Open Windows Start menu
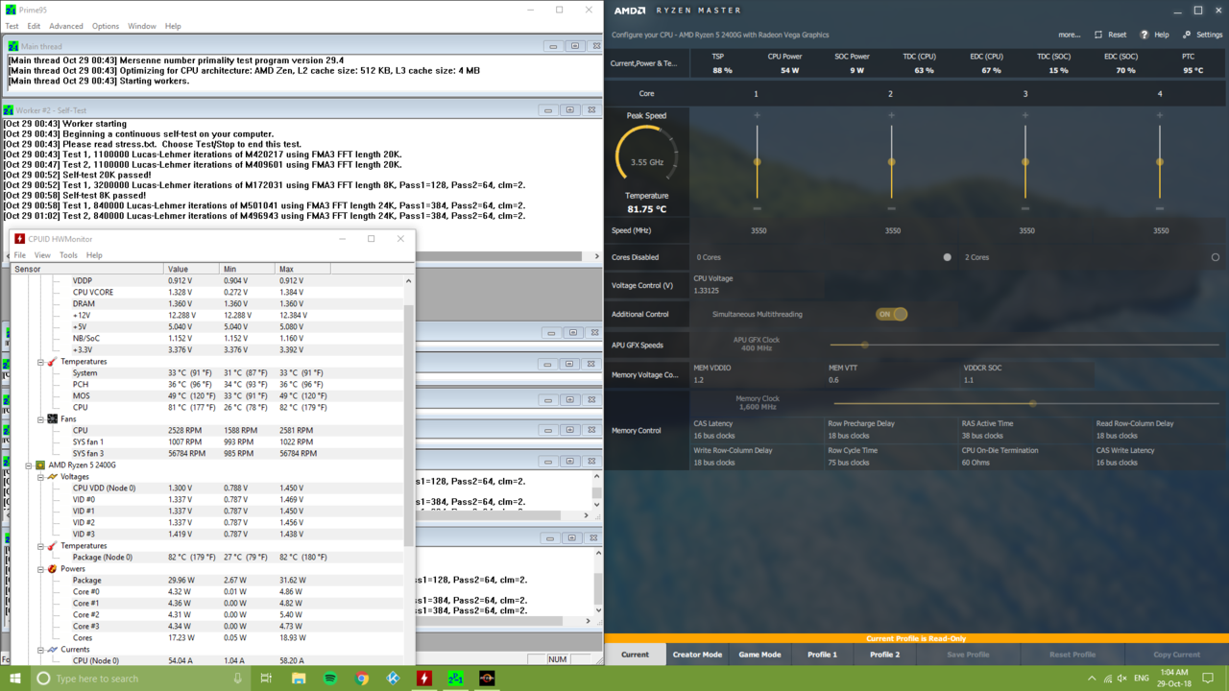1229x691 pixels. (14, 679)
